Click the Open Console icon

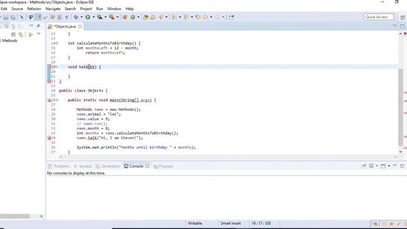click(x=383, y=166)
